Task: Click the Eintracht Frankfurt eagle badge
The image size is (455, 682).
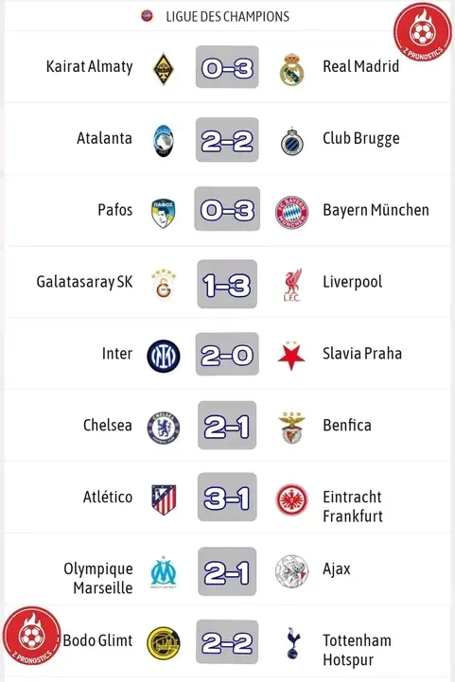Action: pyautogui.click(x=292, y=499)
